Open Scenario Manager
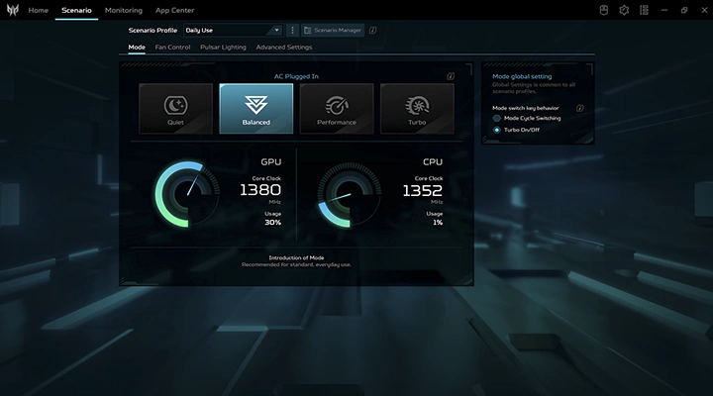The width and height of the screenshot is (713, 396). [x=333, y=30]
